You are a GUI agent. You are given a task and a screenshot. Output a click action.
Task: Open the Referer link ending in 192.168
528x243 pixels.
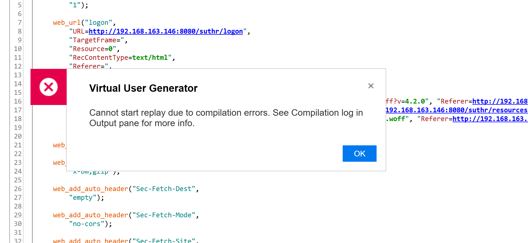pyautogui.click(x=500, y=101)
